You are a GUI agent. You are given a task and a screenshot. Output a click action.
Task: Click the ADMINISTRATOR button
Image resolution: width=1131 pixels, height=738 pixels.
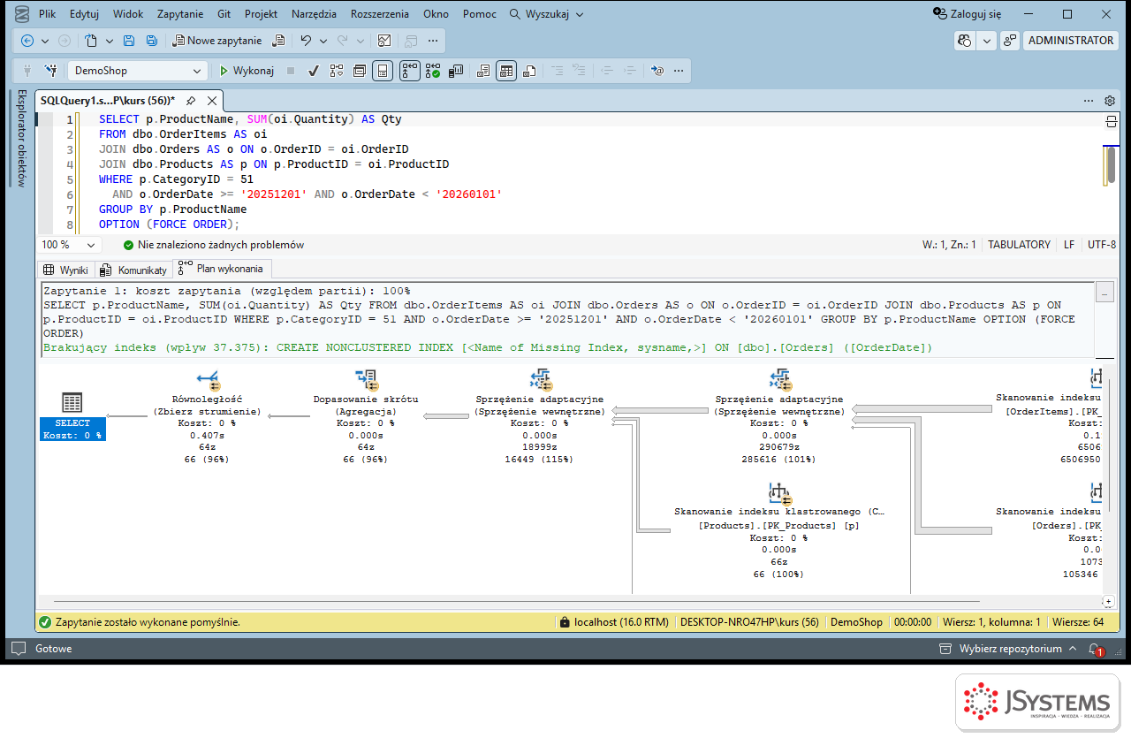(1071, 41)
